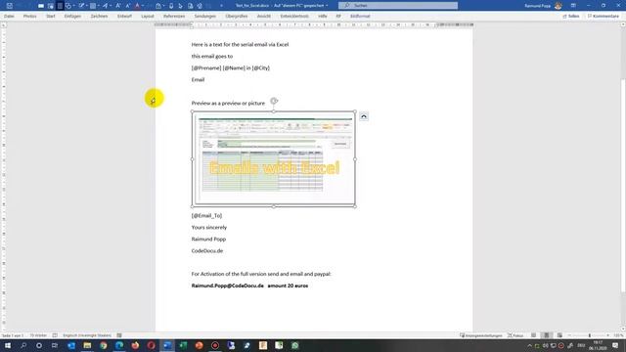Click the Raimund Popp account avatar

559,6
